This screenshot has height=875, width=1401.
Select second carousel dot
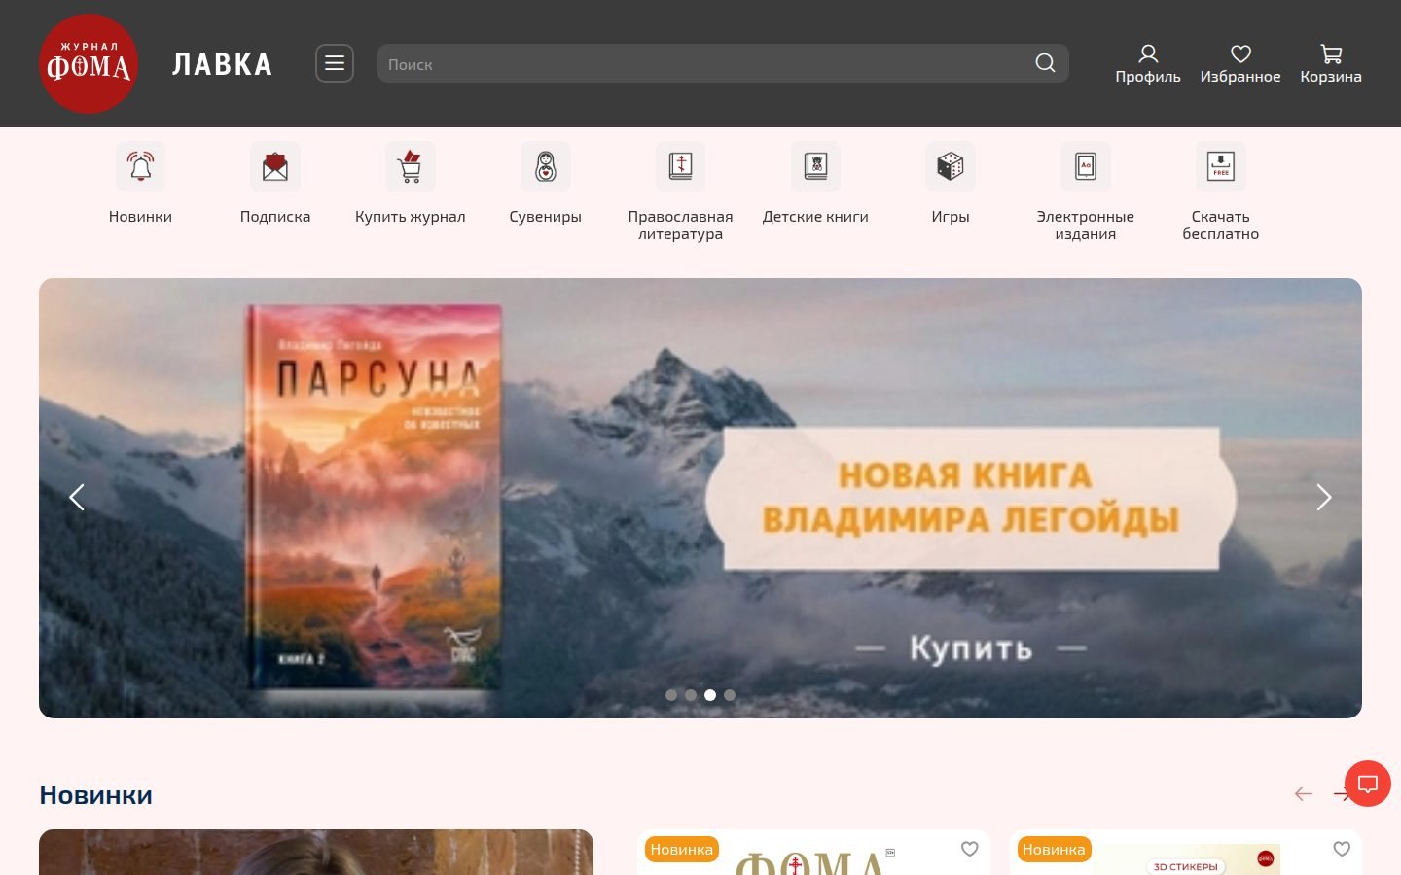pos(691,695)
